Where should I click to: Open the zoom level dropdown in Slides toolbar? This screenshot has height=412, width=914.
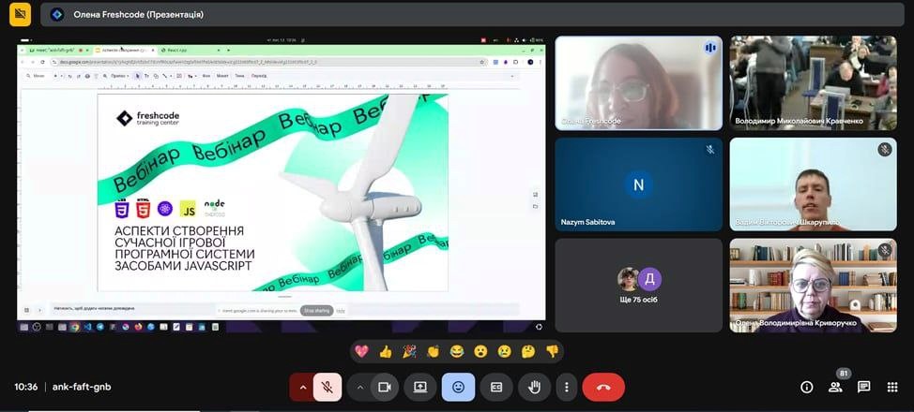(121, 76)
